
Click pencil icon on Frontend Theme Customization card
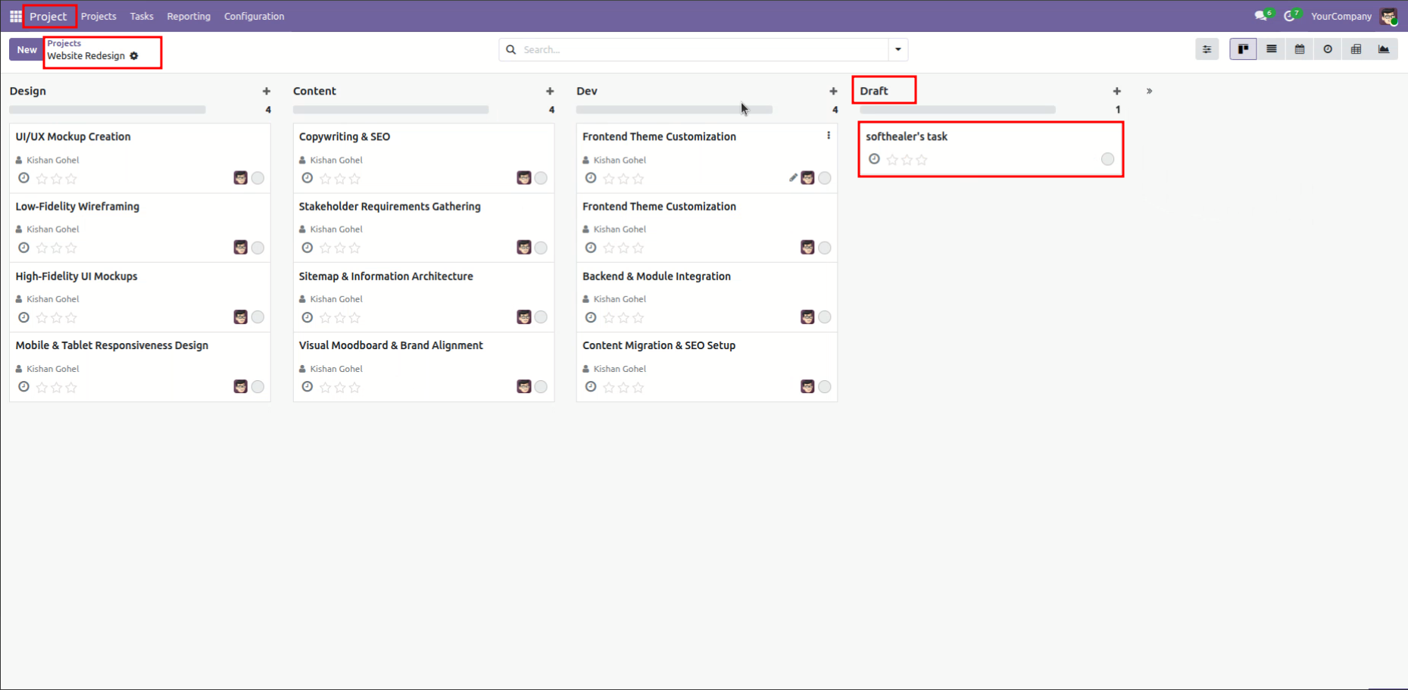[x=793, y=178]
